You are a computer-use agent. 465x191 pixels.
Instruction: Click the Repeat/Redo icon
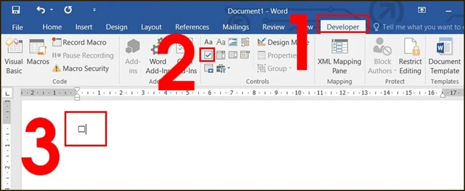[x=68, y=10]
